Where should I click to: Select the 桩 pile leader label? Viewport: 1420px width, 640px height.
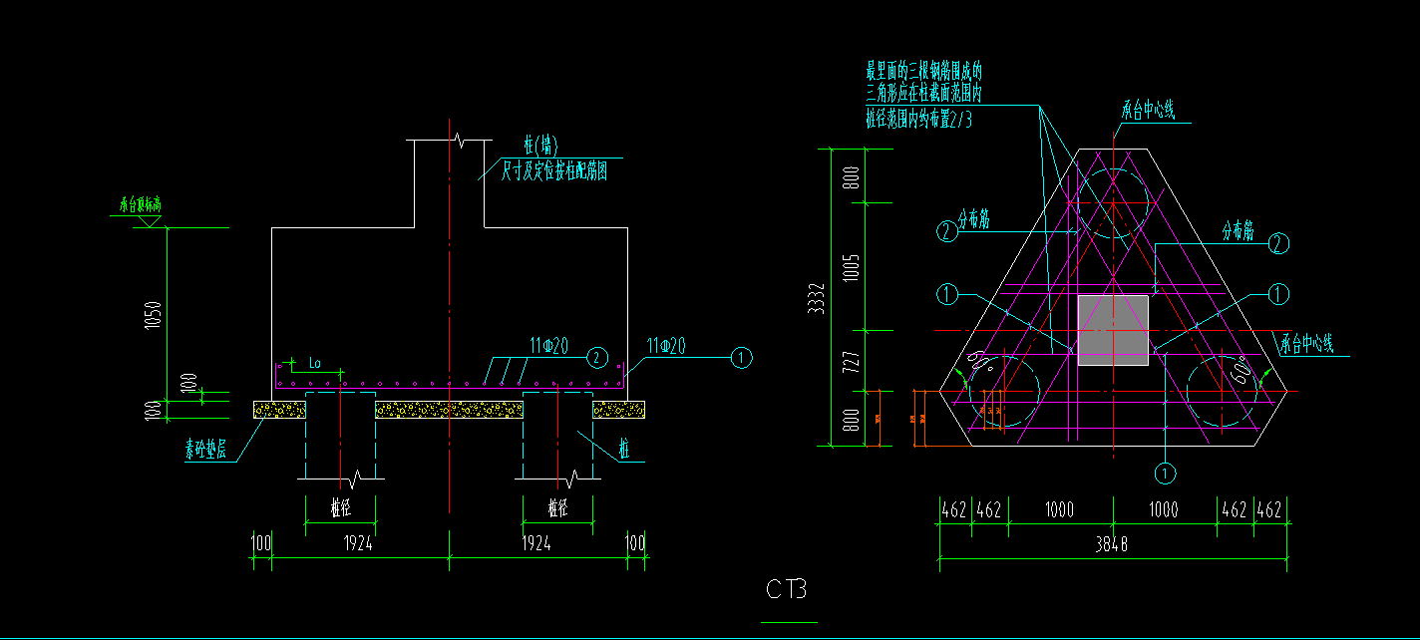624,451
